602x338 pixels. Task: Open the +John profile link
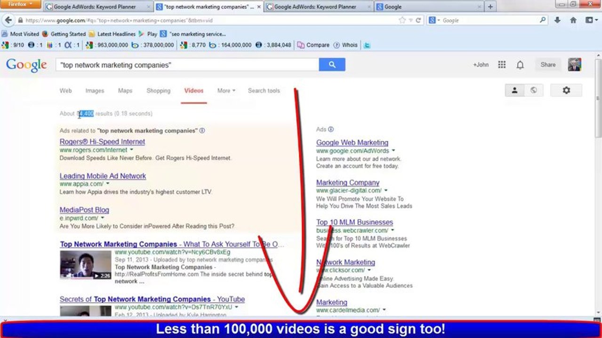pos(481,65)
